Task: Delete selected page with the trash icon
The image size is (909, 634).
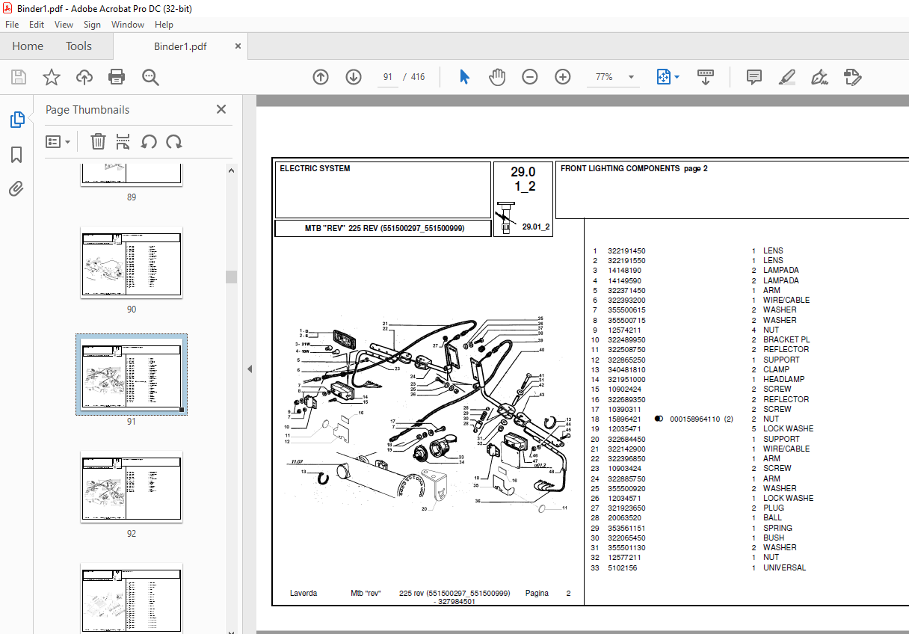Action: [98, 141]
